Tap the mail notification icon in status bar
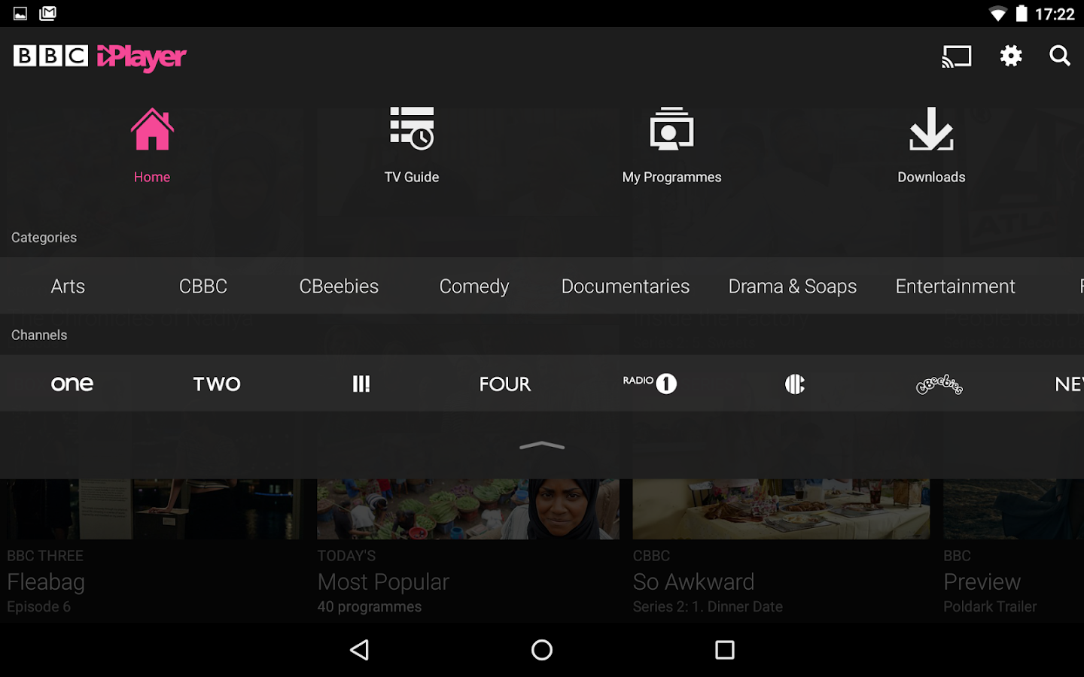The height and width of the screenshot is (677, 1084). tap(48, 13)
